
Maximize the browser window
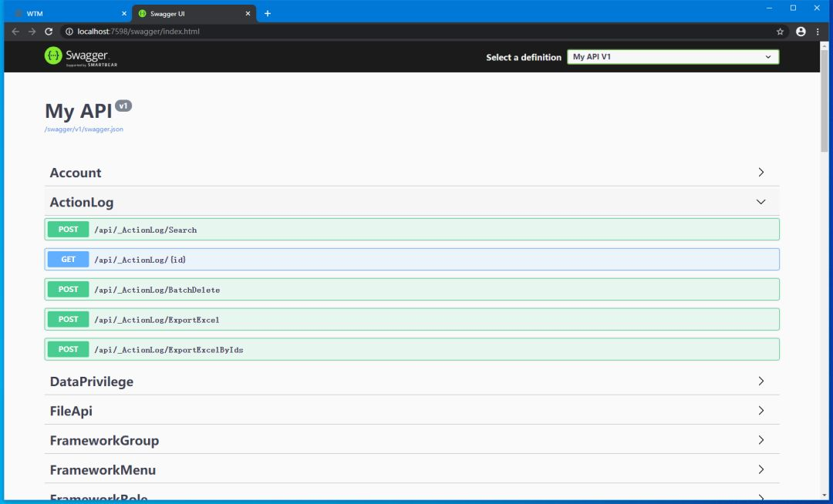(x=793, y=8)
